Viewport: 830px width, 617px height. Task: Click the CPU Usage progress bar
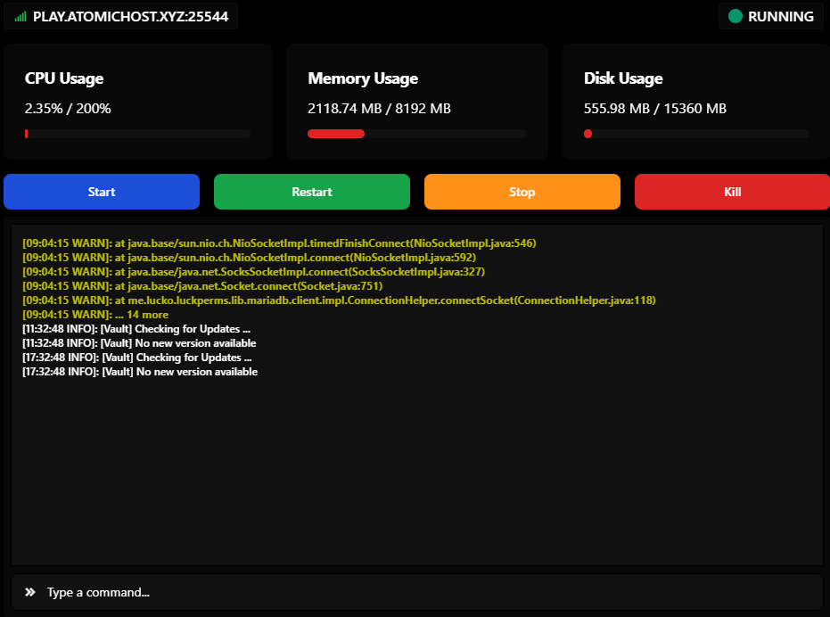(x=137, y=134)
